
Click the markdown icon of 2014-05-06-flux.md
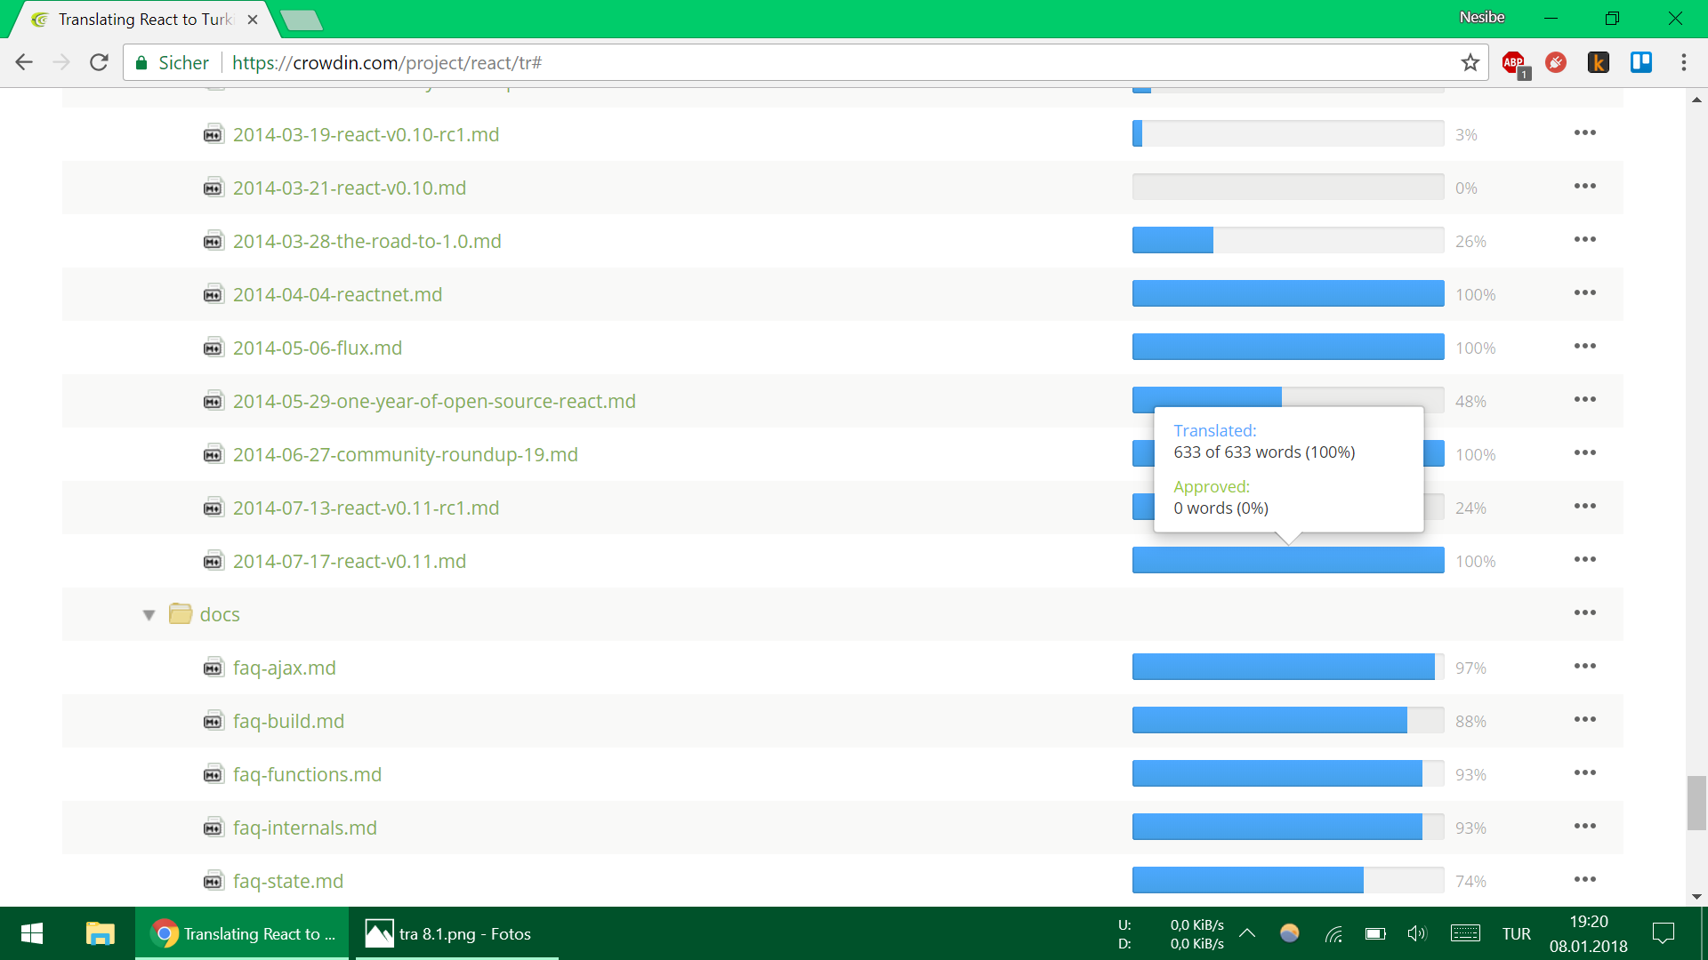[x=213, y=348]
